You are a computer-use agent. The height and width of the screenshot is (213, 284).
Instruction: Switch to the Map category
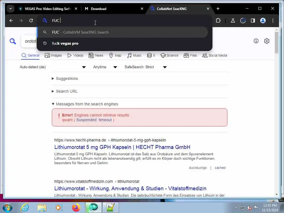click(115, 55)
